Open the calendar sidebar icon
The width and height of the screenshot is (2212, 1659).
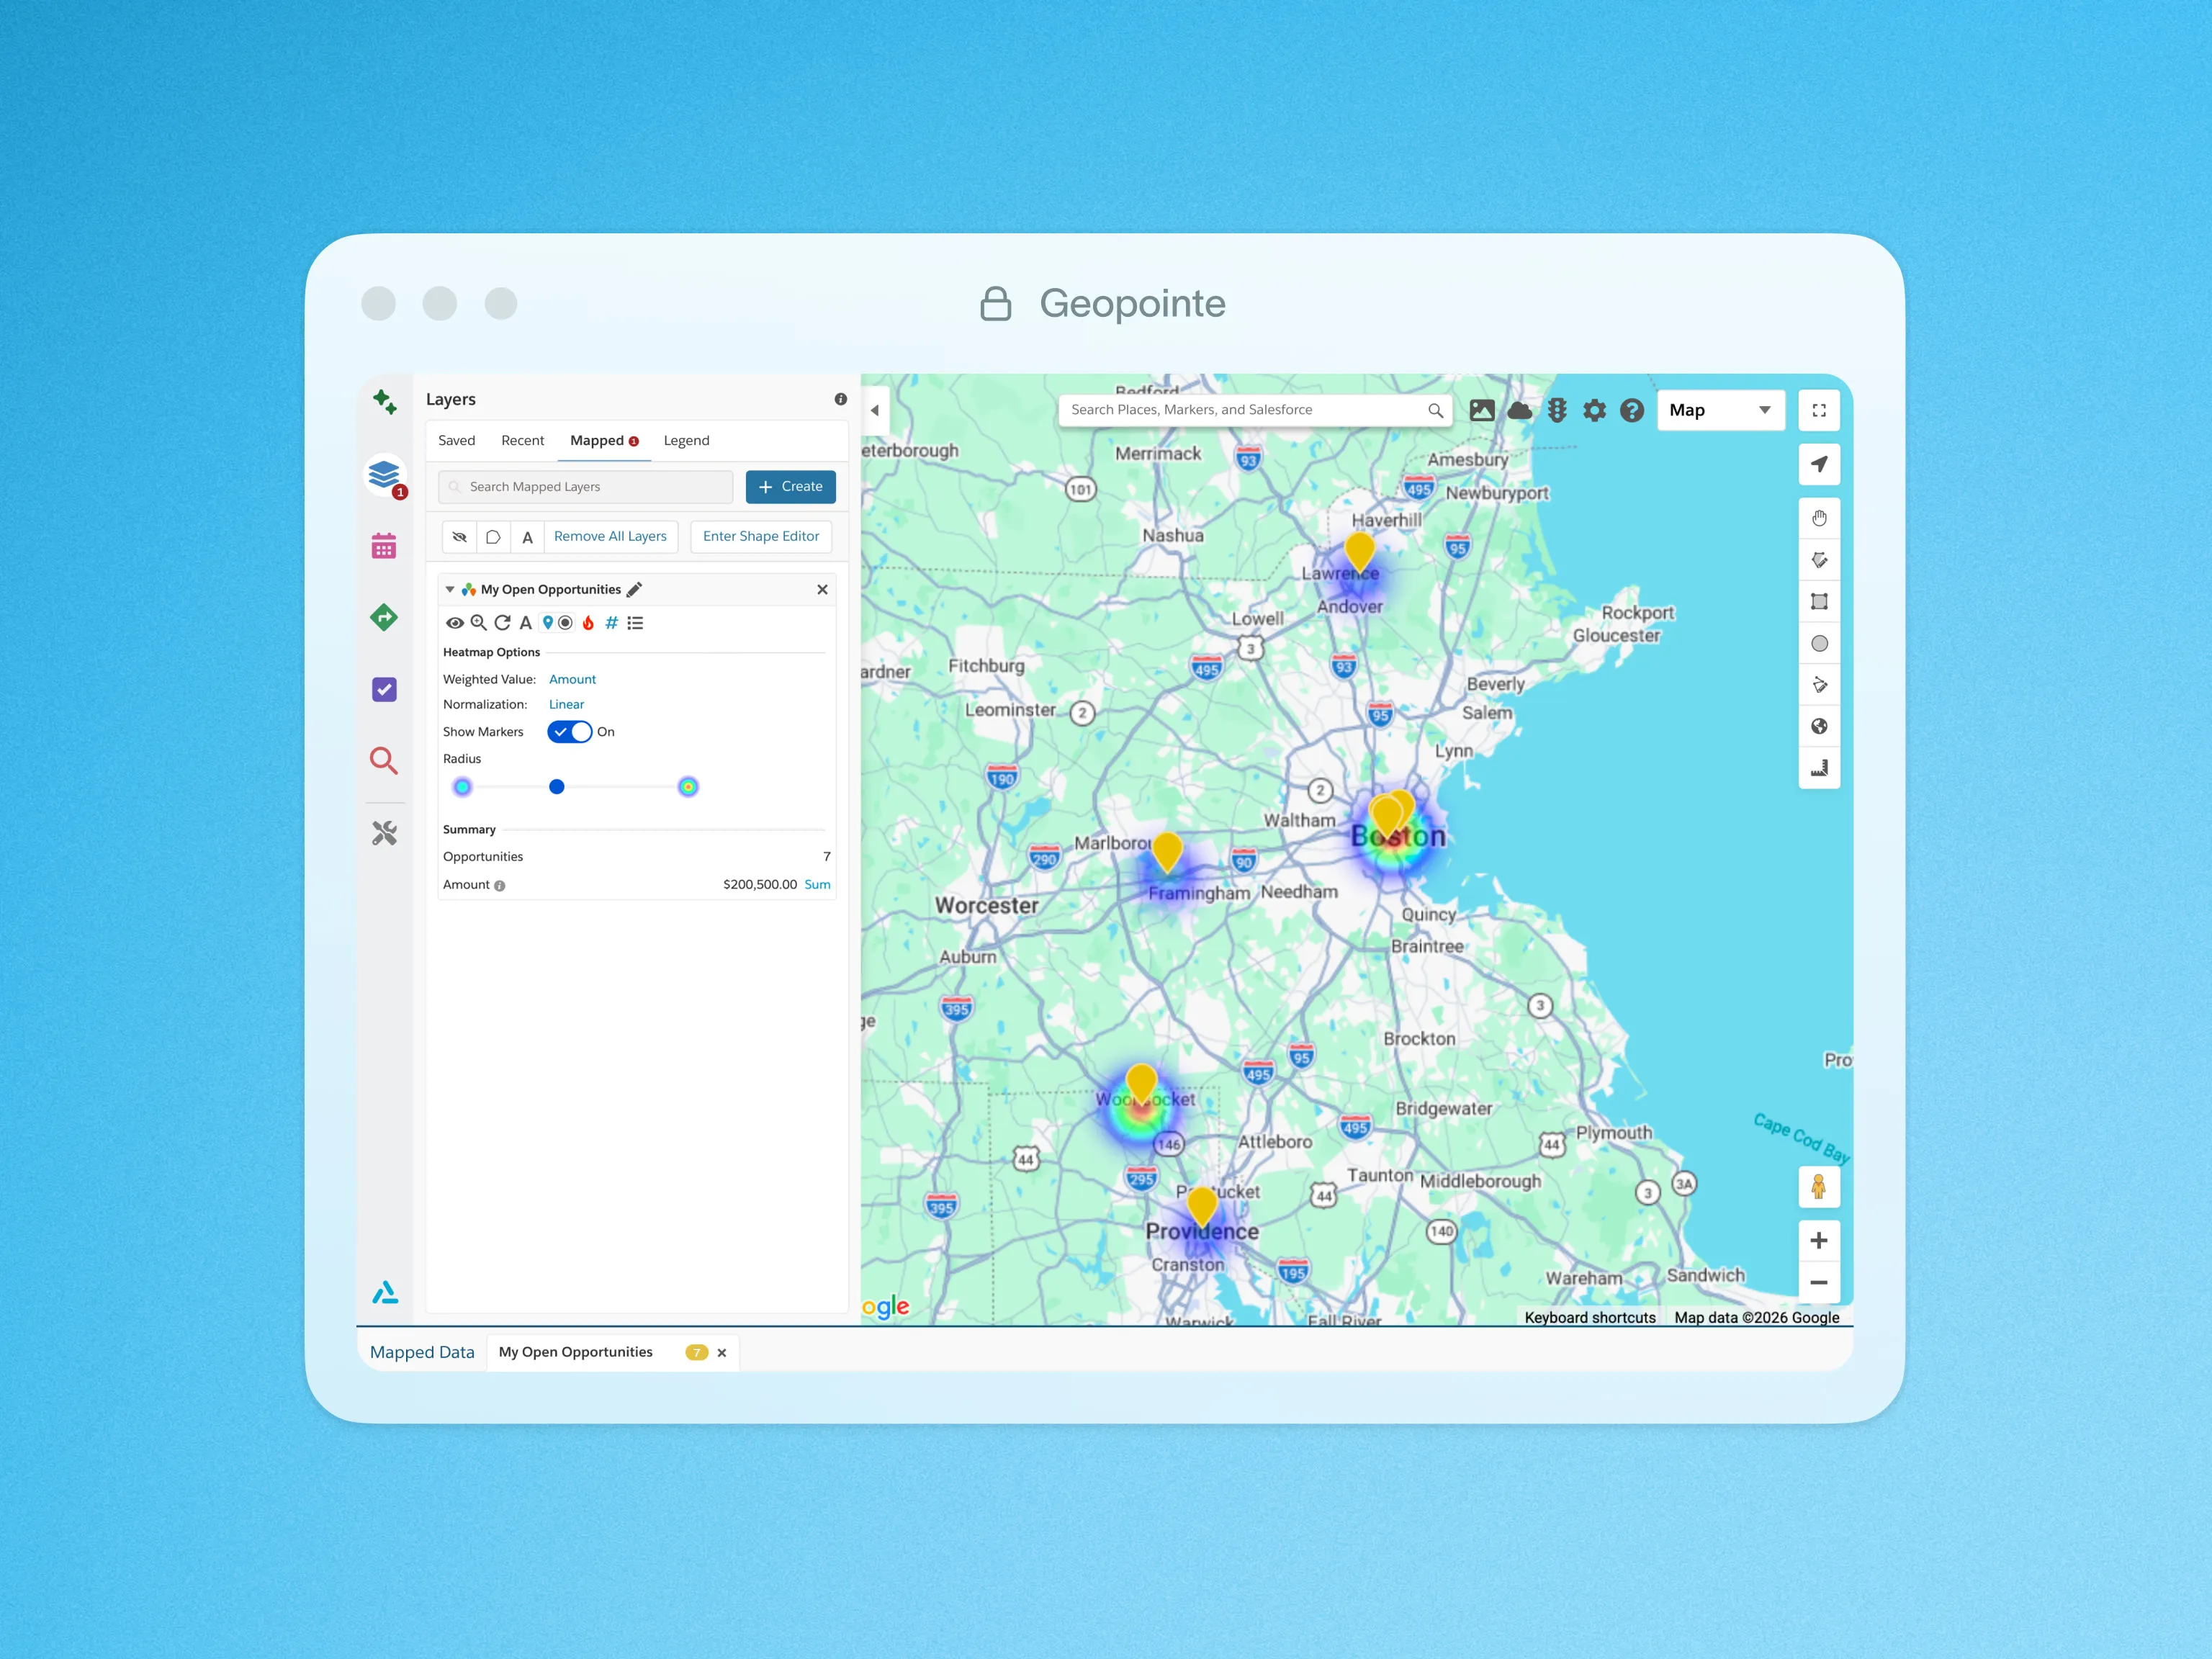(384, 546)
